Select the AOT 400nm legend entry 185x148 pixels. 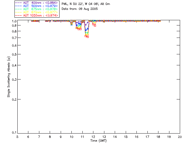[x=36, y=3]
